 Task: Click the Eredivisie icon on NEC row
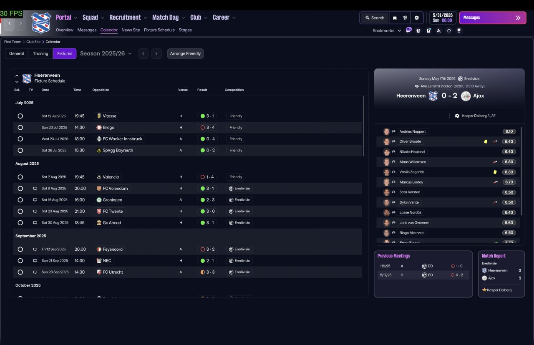[231, 261]
